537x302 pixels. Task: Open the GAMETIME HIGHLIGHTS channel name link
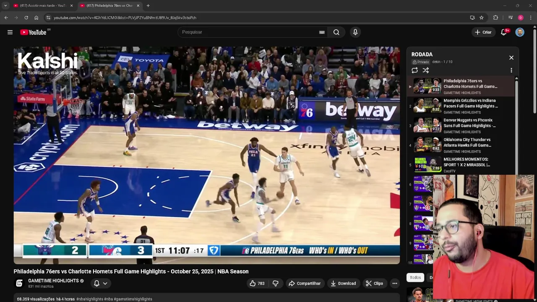(53, 281)
